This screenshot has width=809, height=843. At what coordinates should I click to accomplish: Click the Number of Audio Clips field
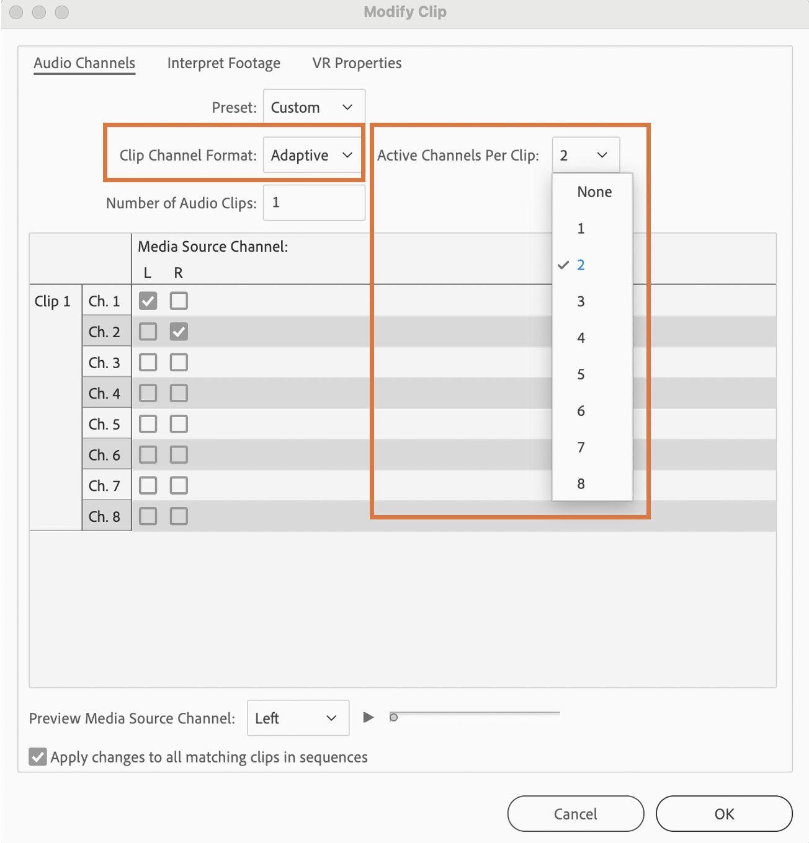pyautogui.click(x=314, y=203)
